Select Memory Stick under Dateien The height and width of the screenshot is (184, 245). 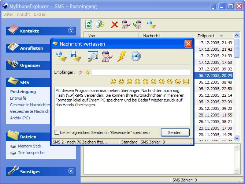coord(30,146)
